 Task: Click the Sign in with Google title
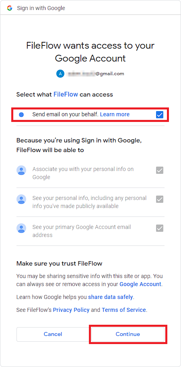point(41,8)
